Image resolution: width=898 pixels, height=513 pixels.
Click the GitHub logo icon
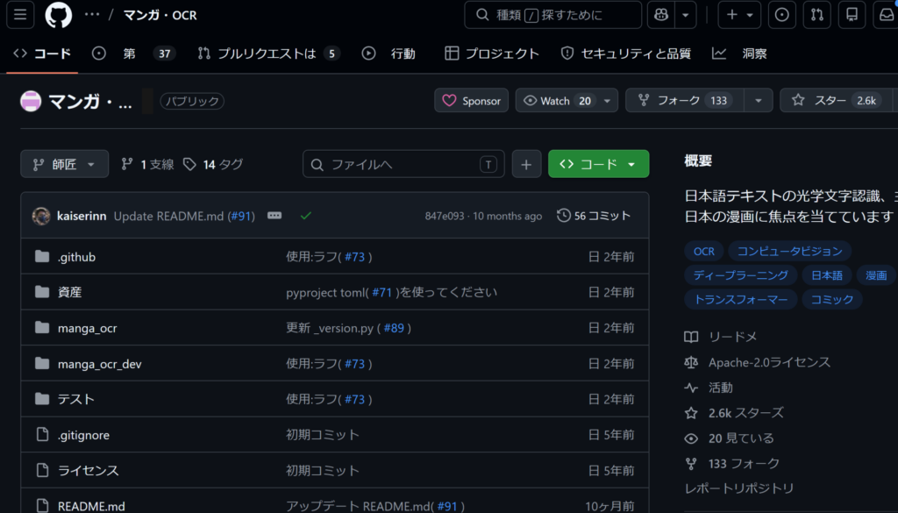(59, 15)
